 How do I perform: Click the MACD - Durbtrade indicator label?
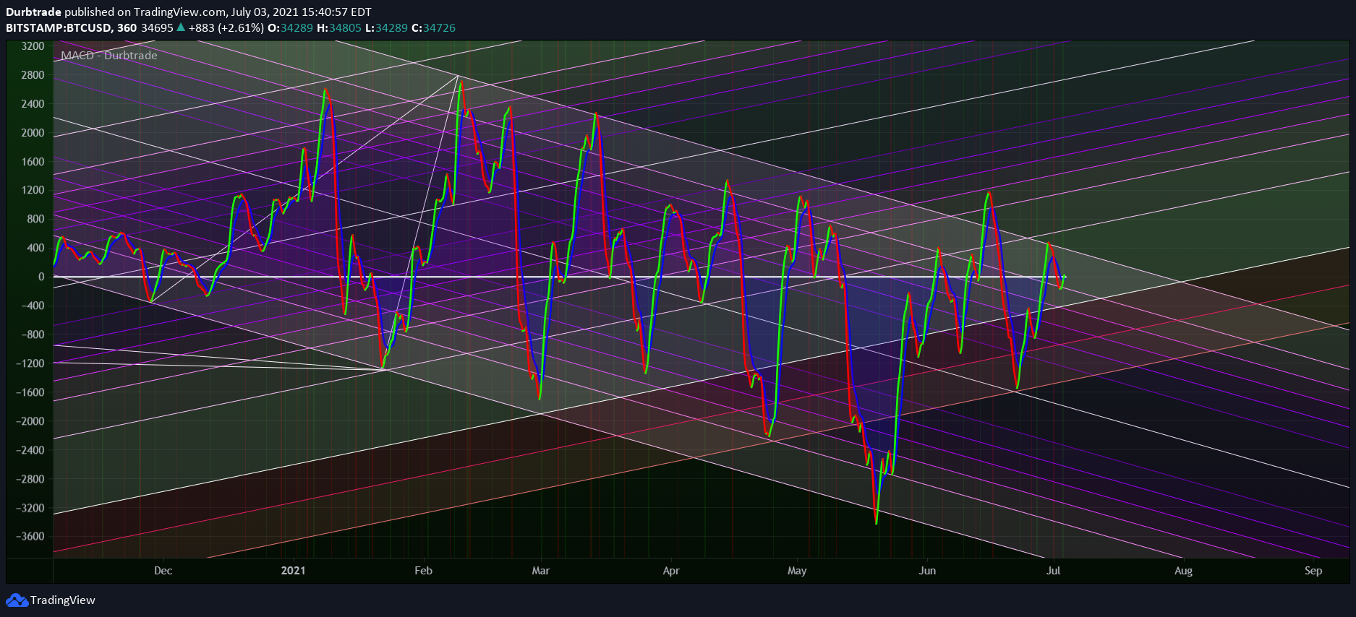coord(109,56)
